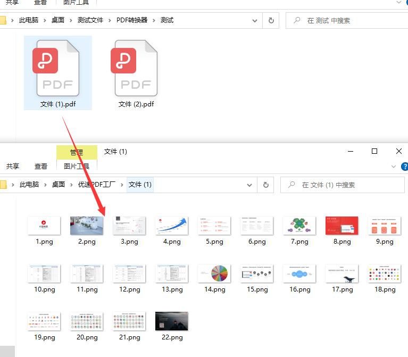The width and height of the screenshot is (408, 357).
Task: Open help in 文件 (1) window
Action: coord(405,167)
